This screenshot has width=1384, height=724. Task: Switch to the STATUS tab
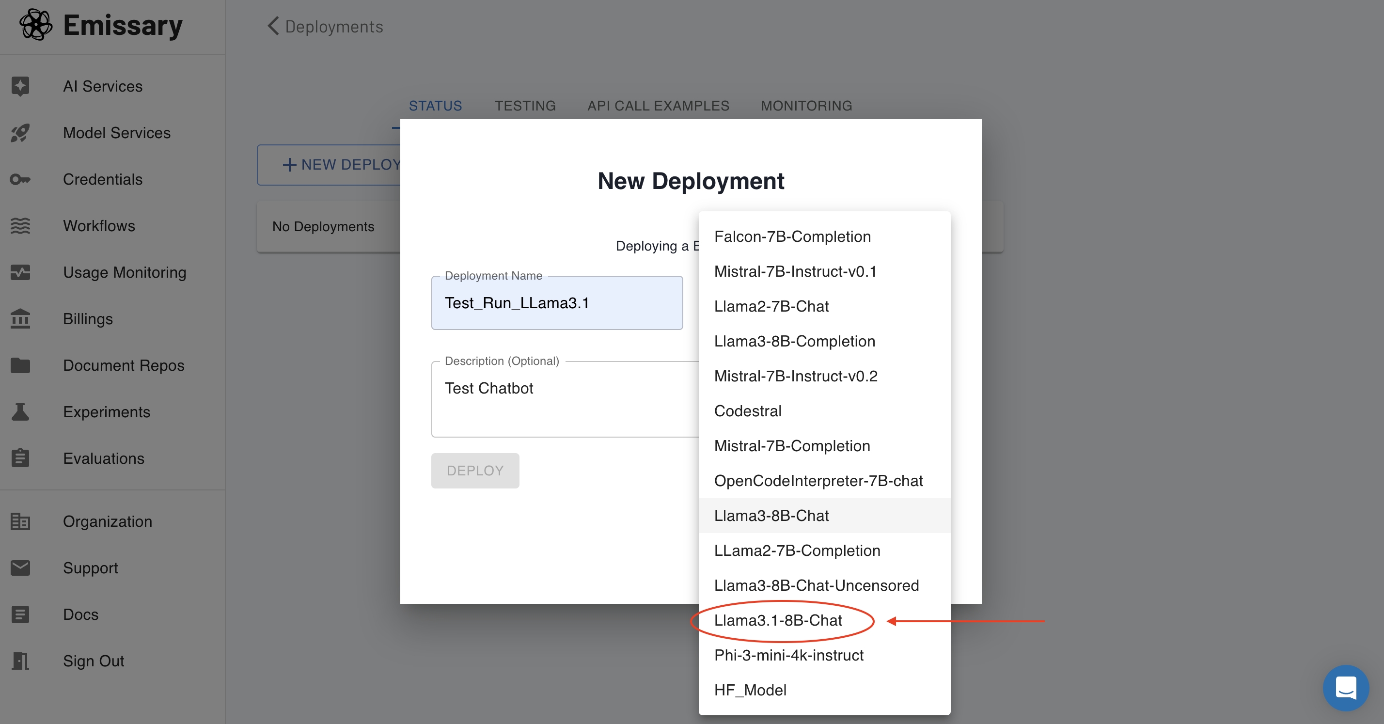coord(435,106)
